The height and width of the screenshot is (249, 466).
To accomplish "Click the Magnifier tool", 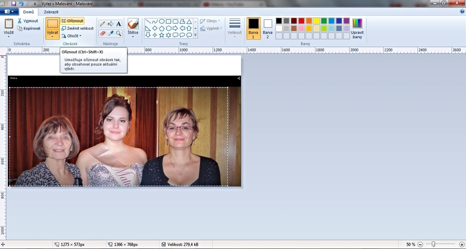I will pos(118,33).
